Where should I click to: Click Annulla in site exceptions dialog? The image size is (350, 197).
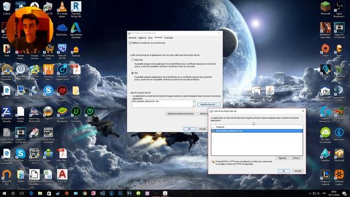[x=297, y=171]
